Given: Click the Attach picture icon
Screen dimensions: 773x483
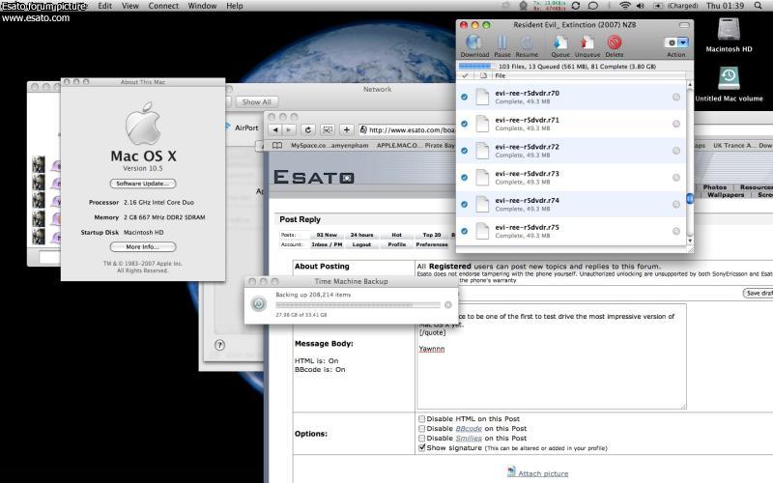Looking at the screenshot, I should pos(511,471).
